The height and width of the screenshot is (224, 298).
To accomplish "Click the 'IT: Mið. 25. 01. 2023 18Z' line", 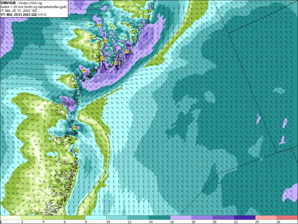I will click(x=19, y=11).
